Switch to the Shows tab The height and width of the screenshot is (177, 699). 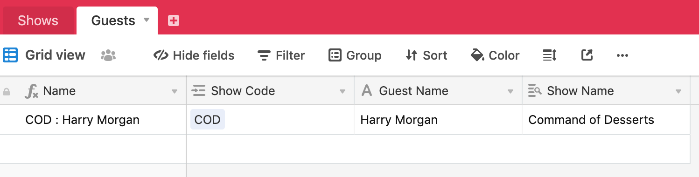pyautogui.click(x=38, y=20)
